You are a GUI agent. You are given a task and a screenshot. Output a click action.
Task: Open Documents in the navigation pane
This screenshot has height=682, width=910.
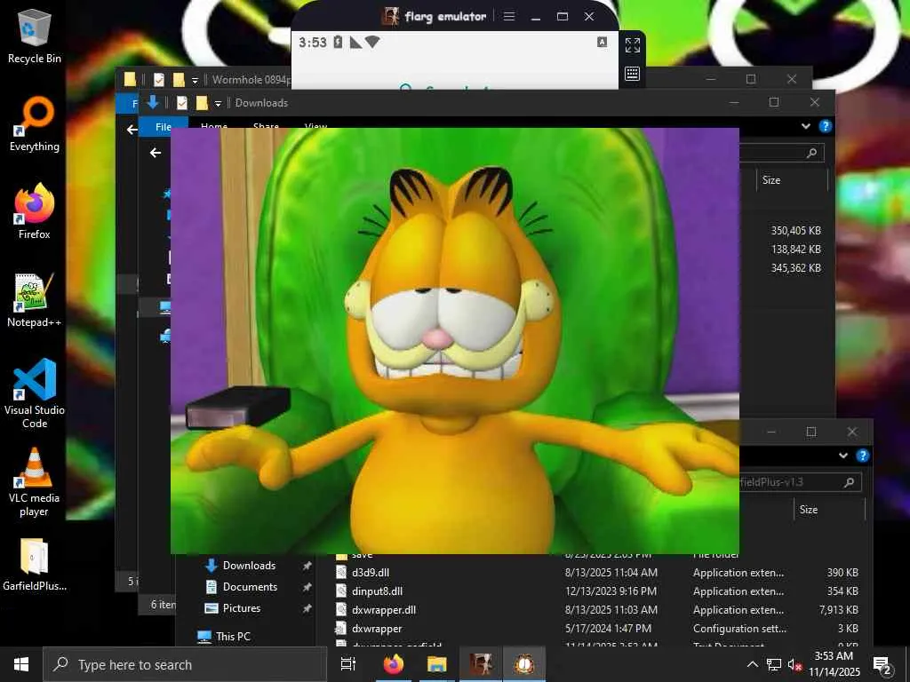[x=250, y=587]
